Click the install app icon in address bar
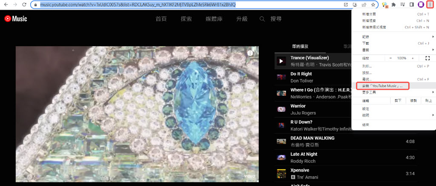This screenshot has height=186, width=436. (x=355, y=5)
